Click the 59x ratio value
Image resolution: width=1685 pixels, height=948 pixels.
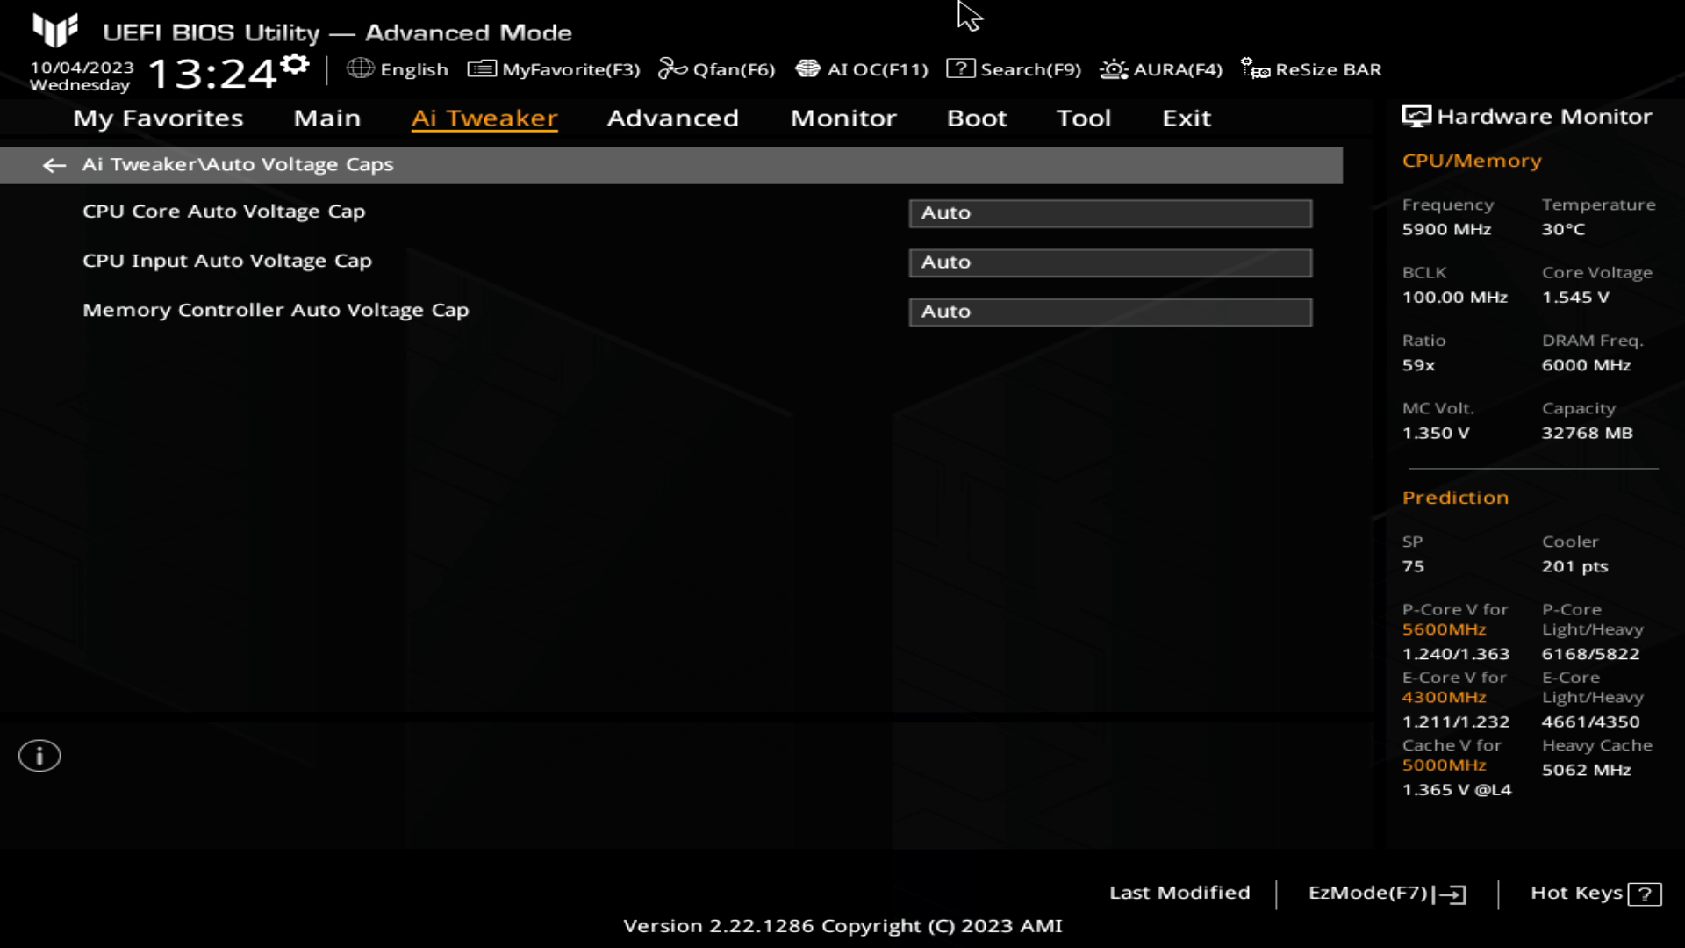(x=1418, y=365)
